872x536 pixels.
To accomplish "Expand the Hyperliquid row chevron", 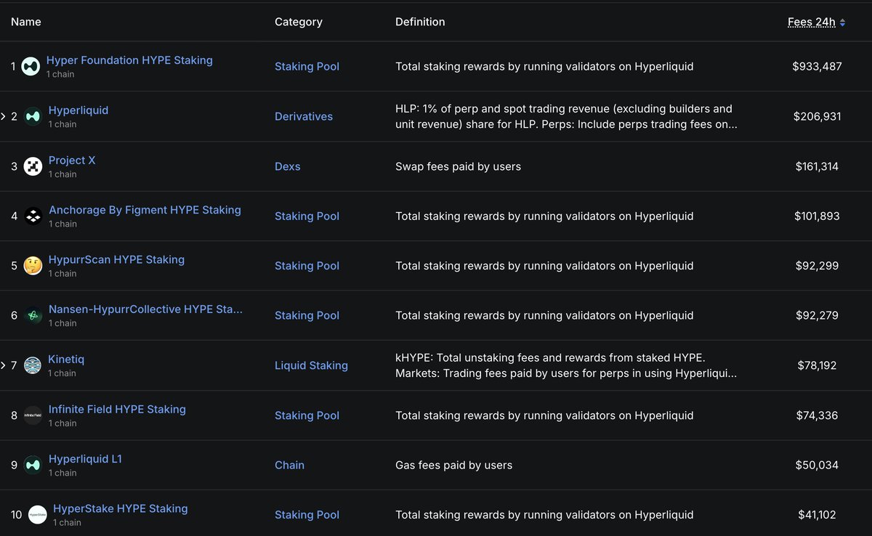I will point(3,116).
